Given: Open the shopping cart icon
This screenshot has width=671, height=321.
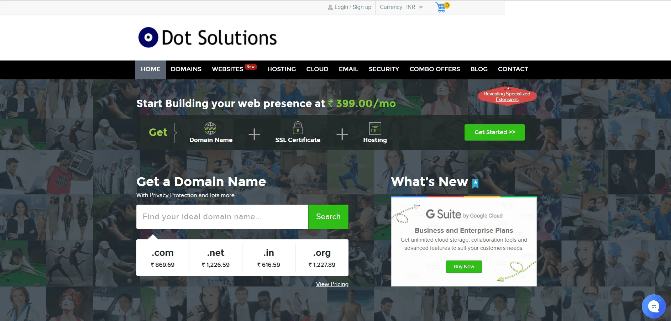Looking at the screenshot, I should (x=441, y=7).
